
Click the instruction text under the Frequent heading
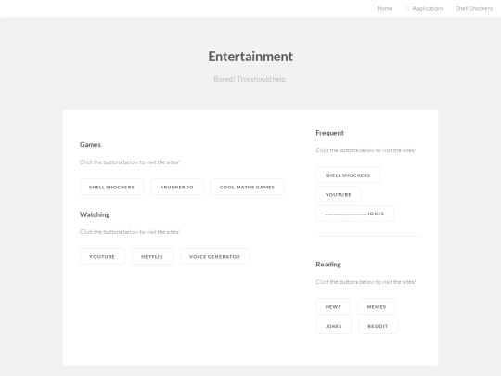tap(366, 150)
